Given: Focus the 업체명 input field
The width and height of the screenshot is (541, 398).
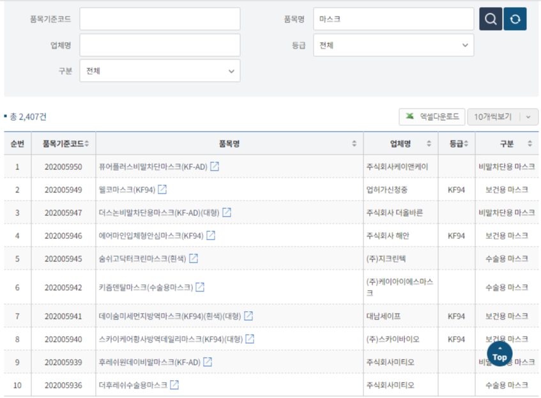Looking at the screenshot, I should 160,45.
